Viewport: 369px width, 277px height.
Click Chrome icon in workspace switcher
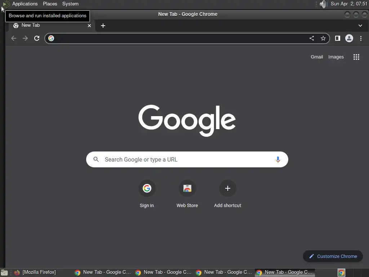[x=341, y=273]
